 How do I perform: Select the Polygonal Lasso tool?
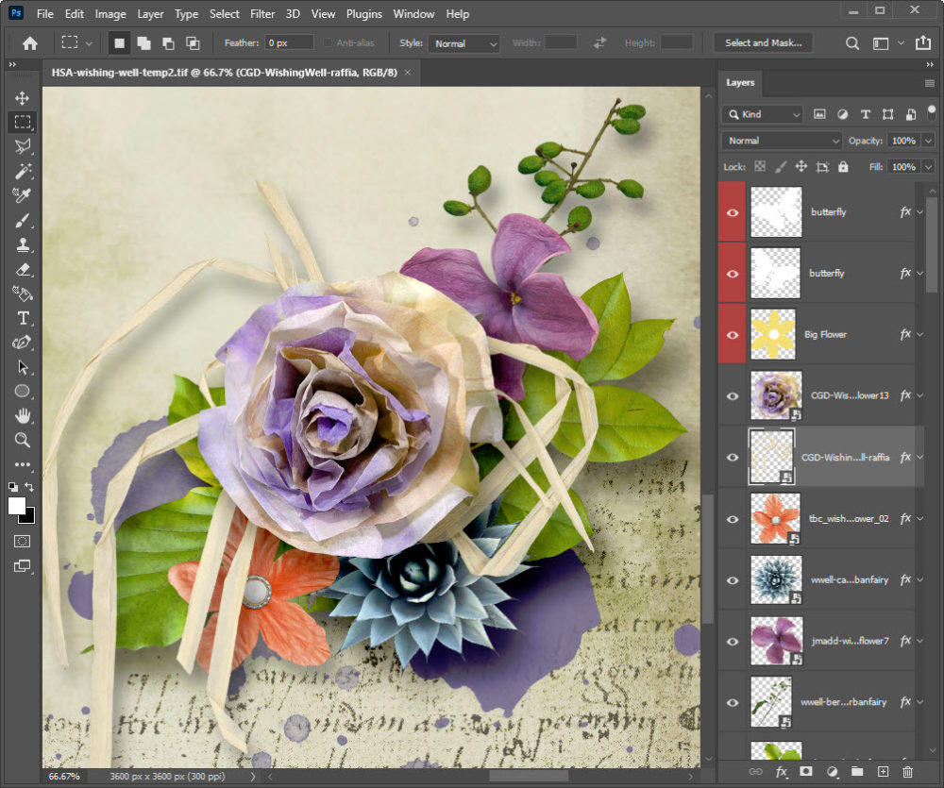click(23, 147)
